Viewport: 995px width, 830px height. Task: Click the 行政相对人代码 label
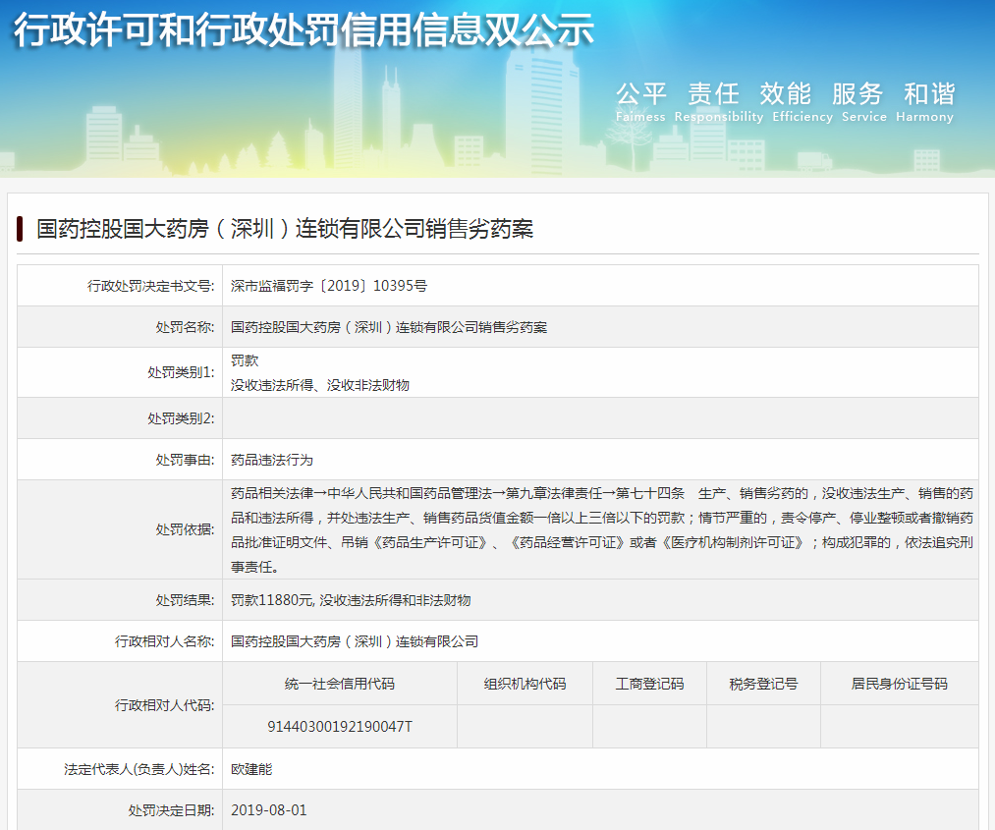tap(164, 705)
